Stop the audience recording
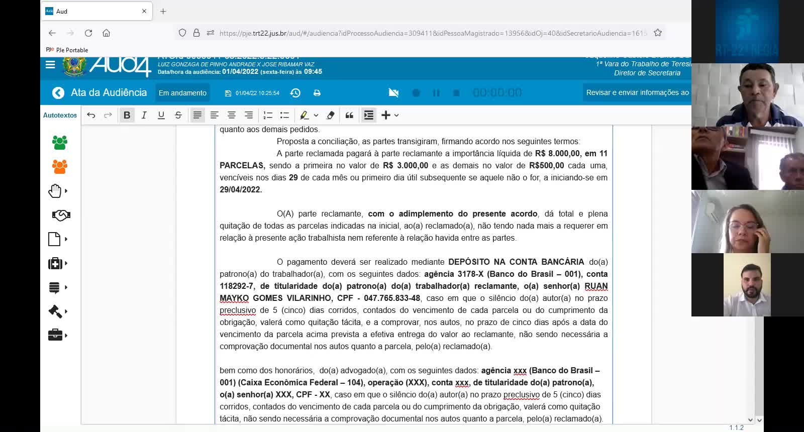 pos(456,93)
